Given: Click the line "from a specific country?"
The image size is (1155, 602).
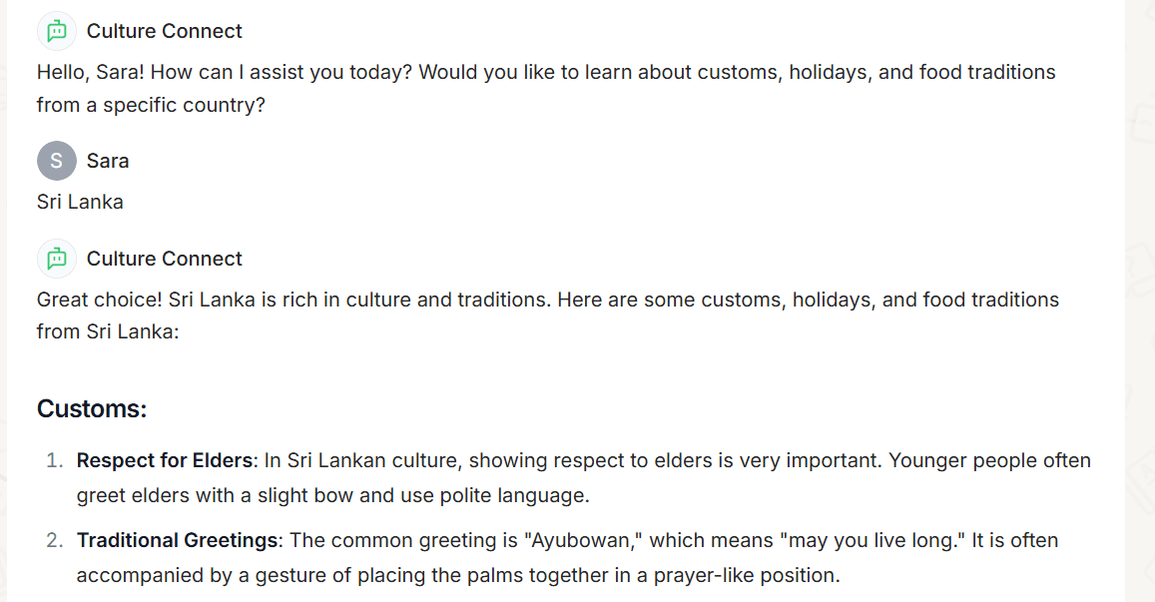Looking at the screenshot, I should pyautogui.click(x=151, y=106).
